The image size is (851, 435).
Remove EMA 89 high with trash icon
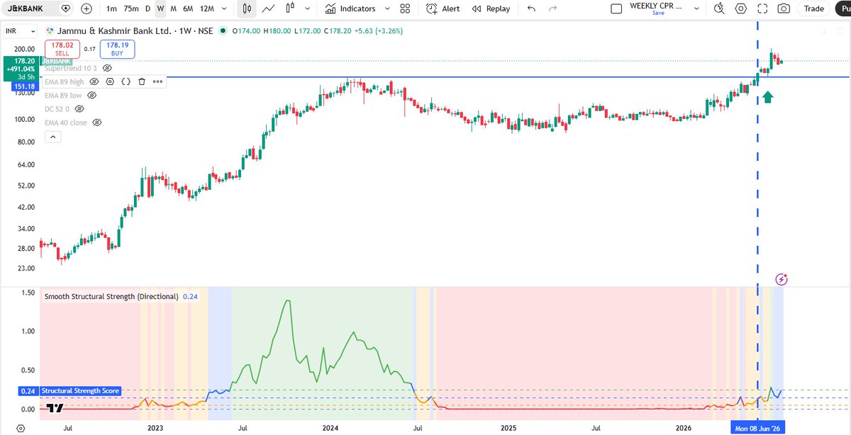pos(141,81)
